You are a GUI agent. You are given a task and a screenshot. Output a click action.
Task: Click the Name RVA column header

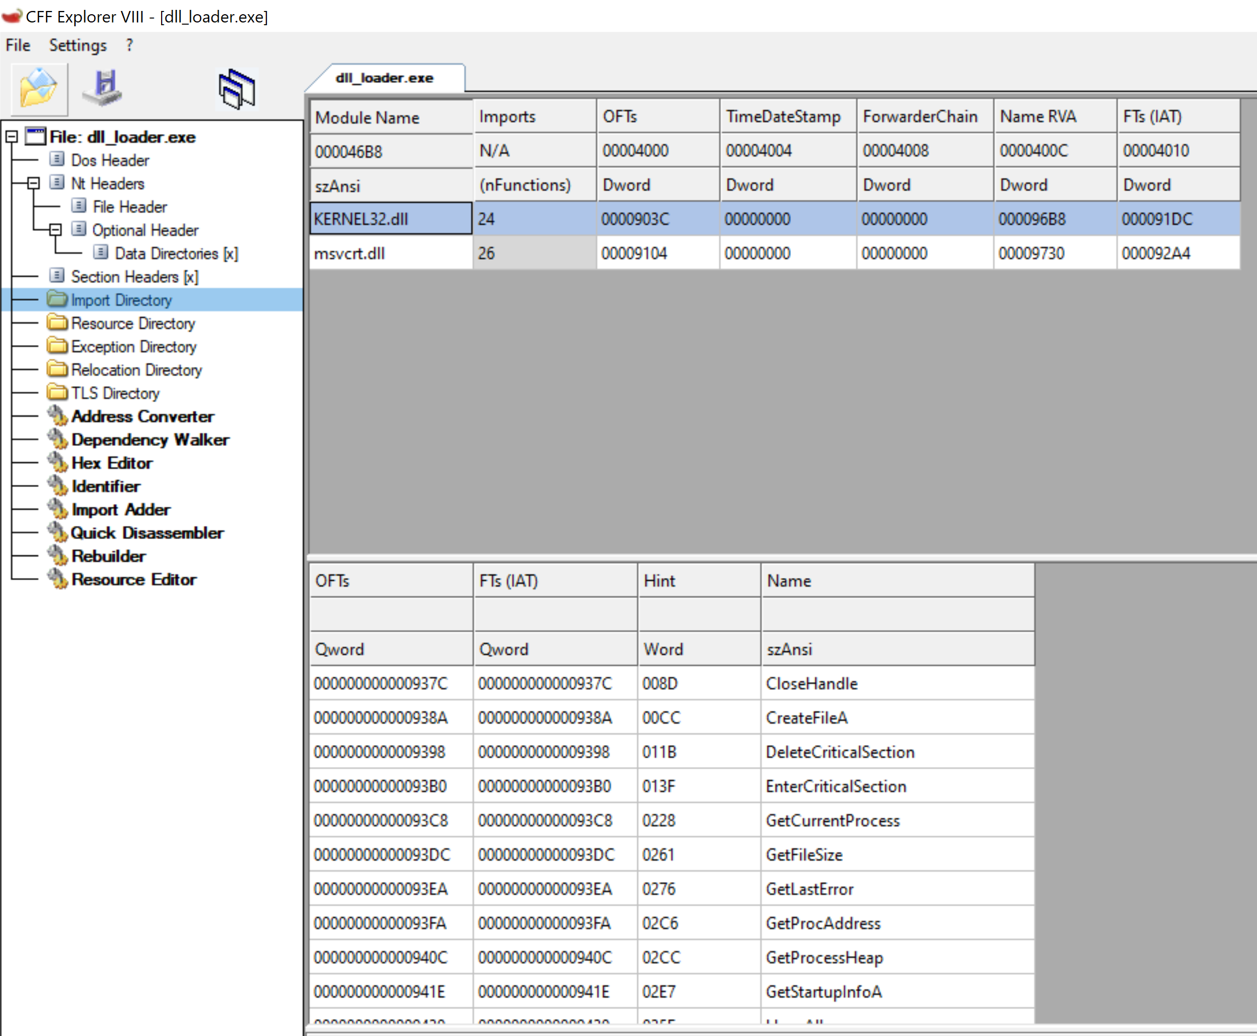pyautogui.click(x=1037, y=116)
